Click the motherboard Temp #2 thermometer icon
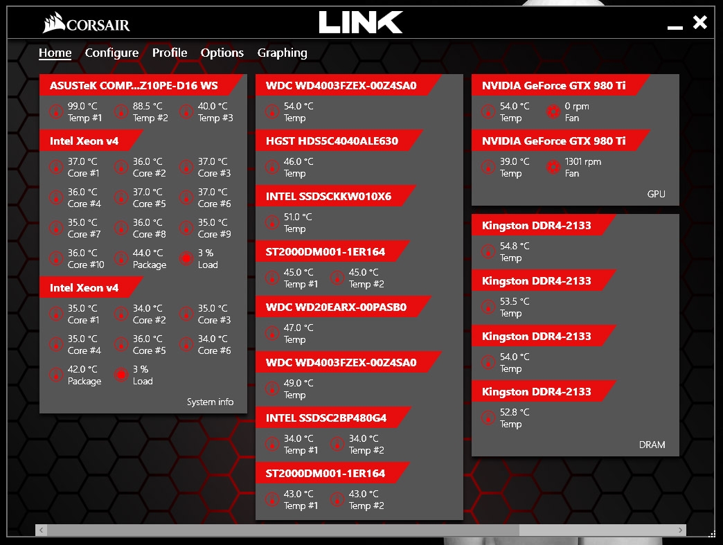This screenshot has height=545, width=723. pyautogui.click(x=121, y=111)
